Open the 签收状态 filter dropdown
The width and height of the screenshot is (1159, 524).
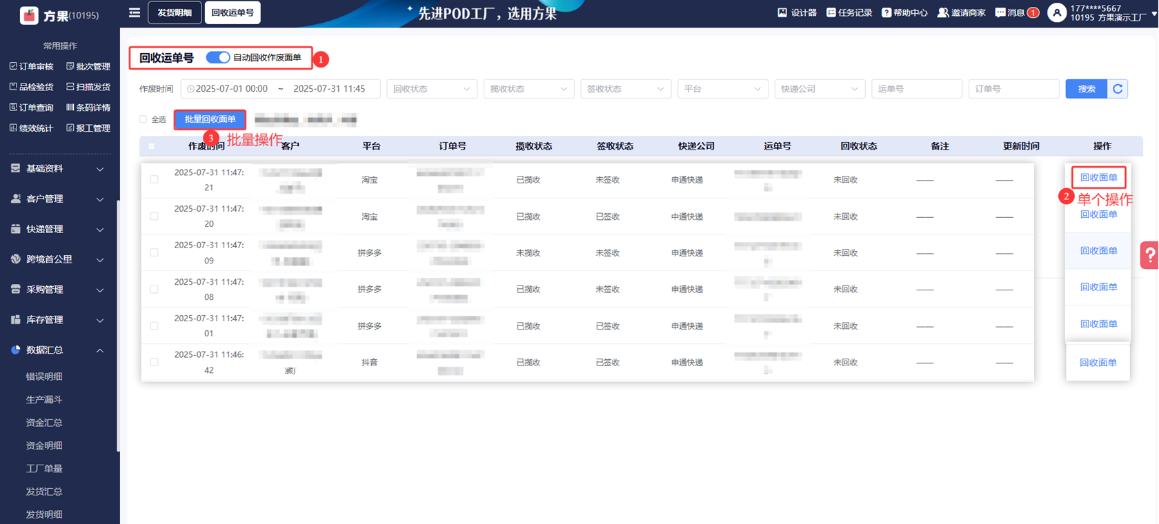point(626,89)
